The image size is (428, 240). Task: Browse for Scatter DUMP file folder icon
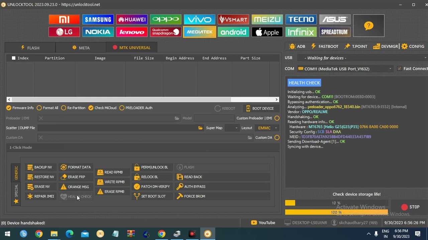point(200,128)
